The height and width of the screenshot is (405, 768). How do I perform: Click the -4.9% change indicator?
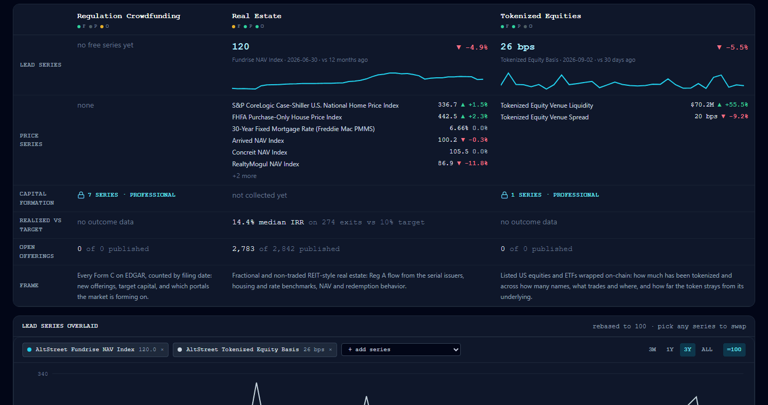tap(472, 47)
